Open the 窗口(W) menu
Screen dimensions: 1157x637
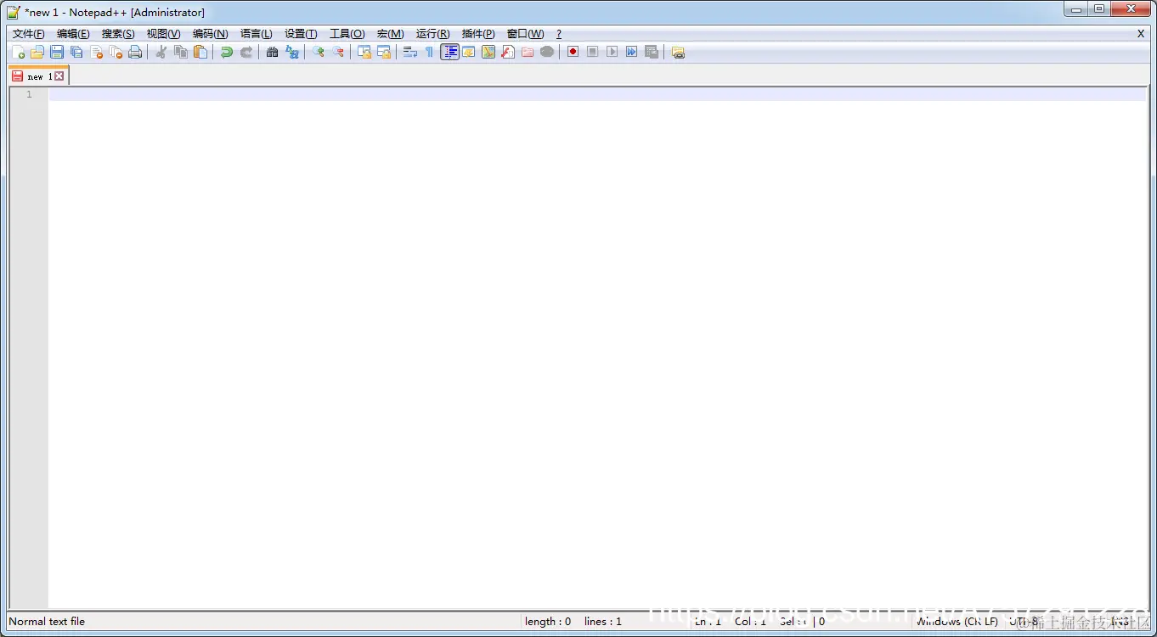click(525, 34)
